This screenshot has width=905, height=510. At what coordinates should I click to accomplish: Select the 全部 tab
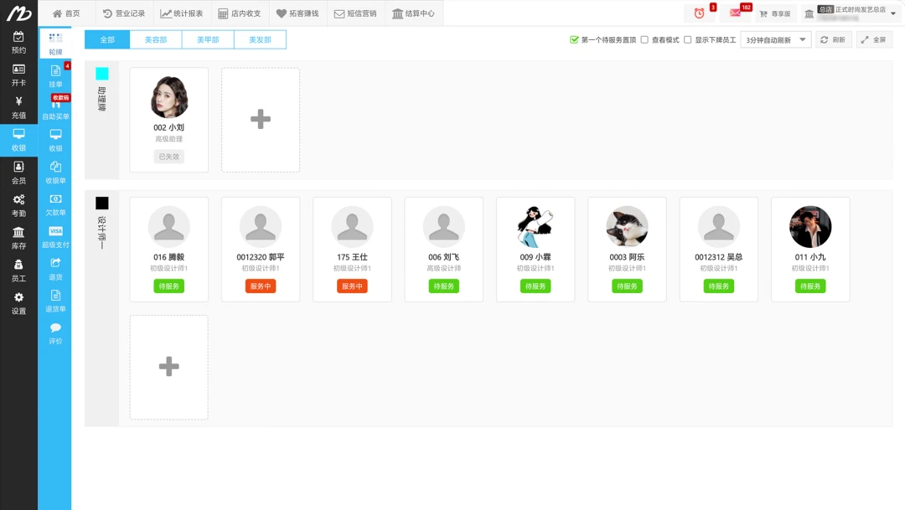(107, 40)
